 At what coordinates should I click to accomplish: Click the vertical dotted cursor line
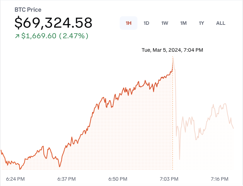point(173,113)
